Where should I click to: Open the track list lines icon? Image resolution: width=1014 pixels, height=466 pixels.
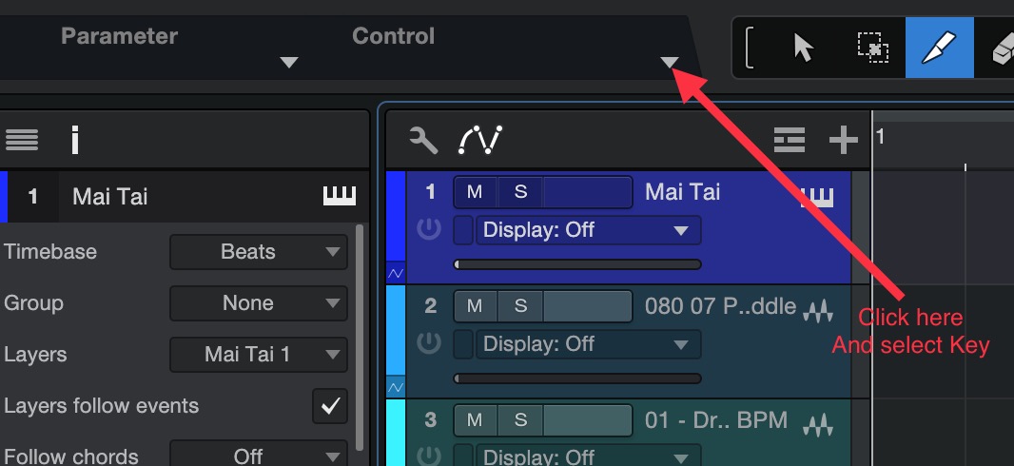pos(790,140)
